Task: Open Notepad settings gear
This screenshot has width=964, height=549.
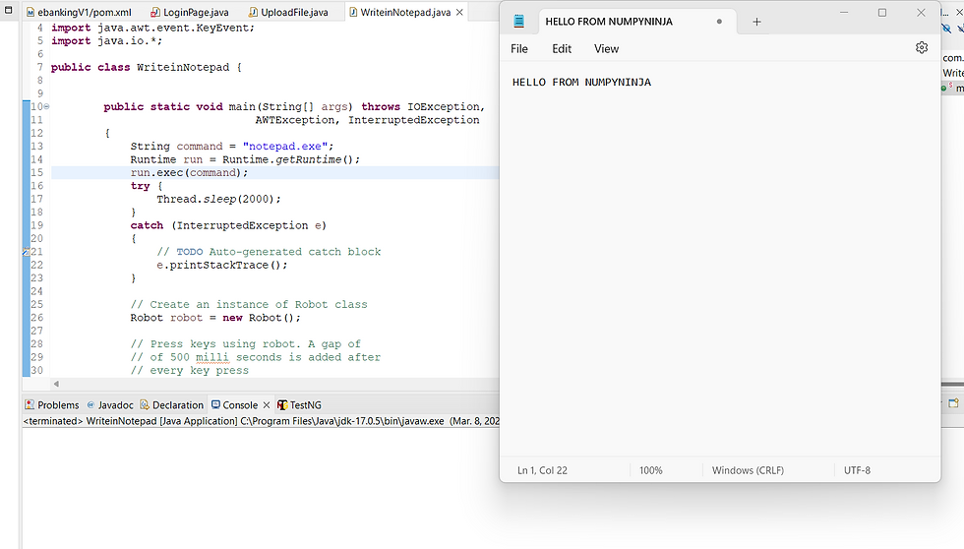Action: (921, 48)
